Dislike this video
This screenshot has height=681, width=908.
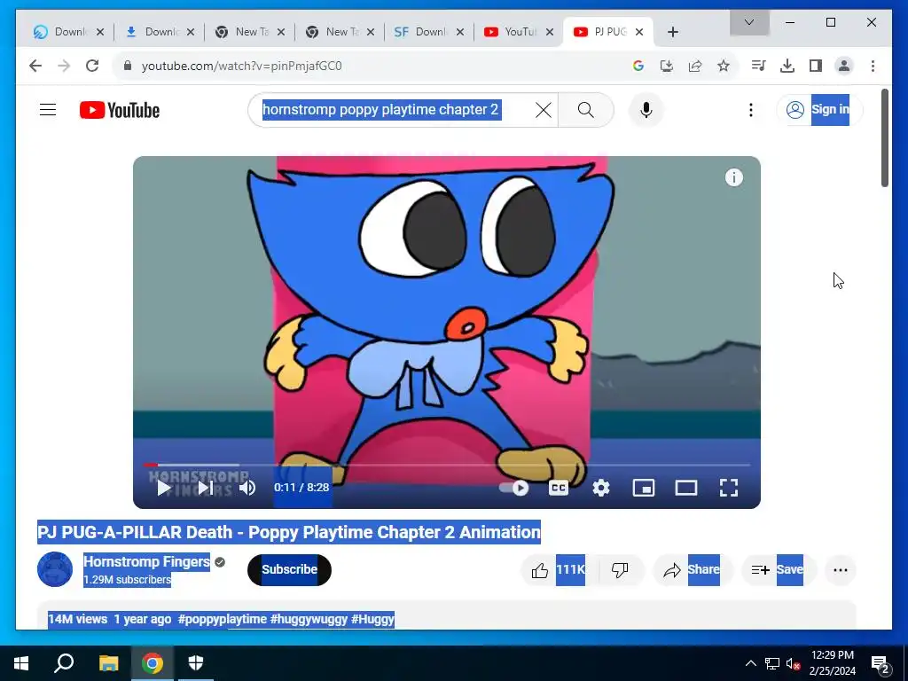point(620,570)
